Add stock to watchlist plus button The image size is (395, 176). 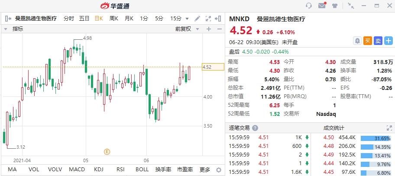pyautogui.click(x=389, y=41)
